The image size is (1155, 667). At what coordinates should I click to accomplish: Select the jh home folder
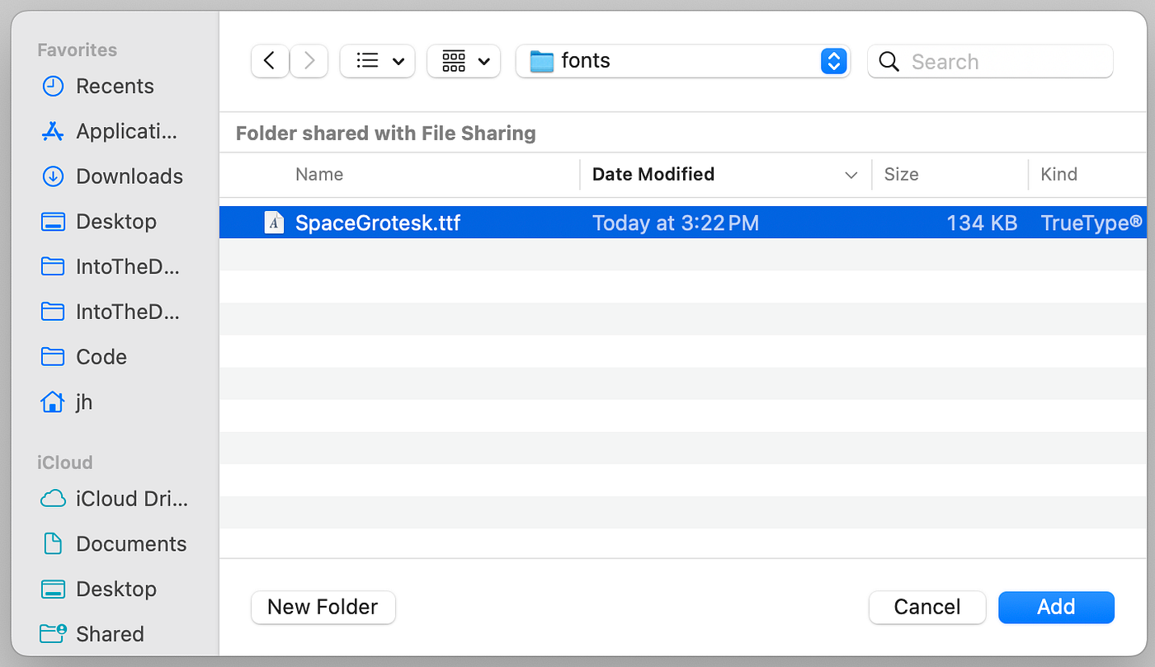coord(83,402)
